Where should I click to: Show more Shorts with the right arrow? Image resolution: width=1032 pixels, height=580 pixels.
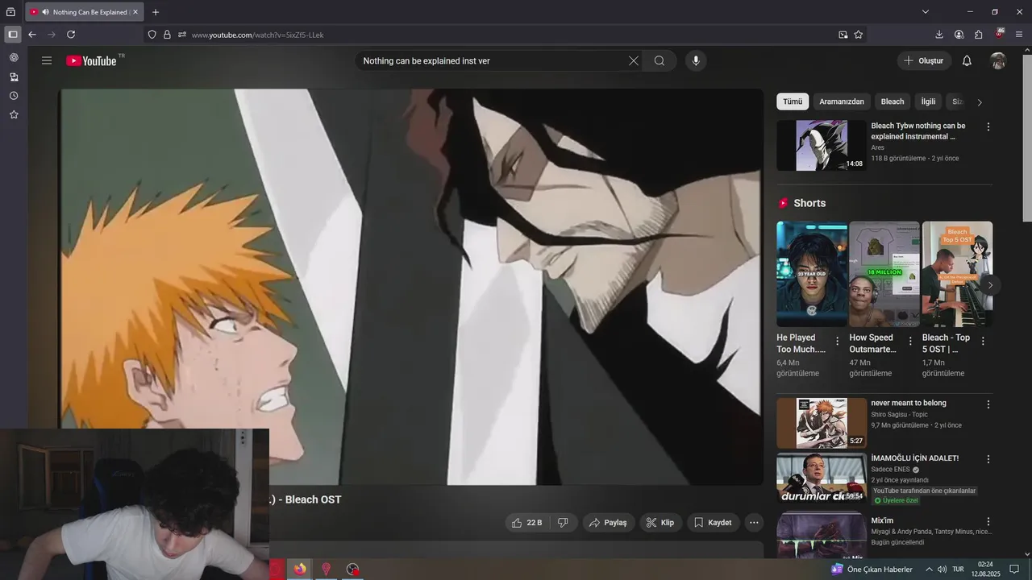point(990,285)
